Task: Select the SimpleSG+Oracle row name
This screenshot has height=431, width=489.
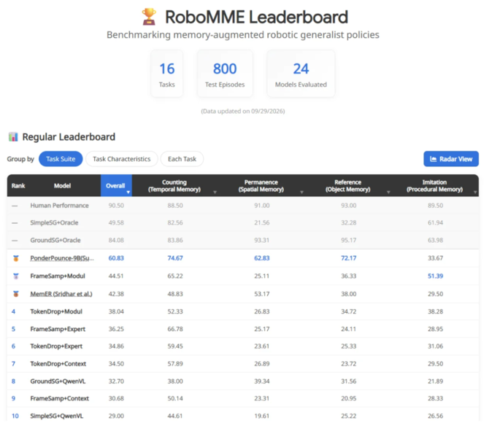Action: [54, 222]
